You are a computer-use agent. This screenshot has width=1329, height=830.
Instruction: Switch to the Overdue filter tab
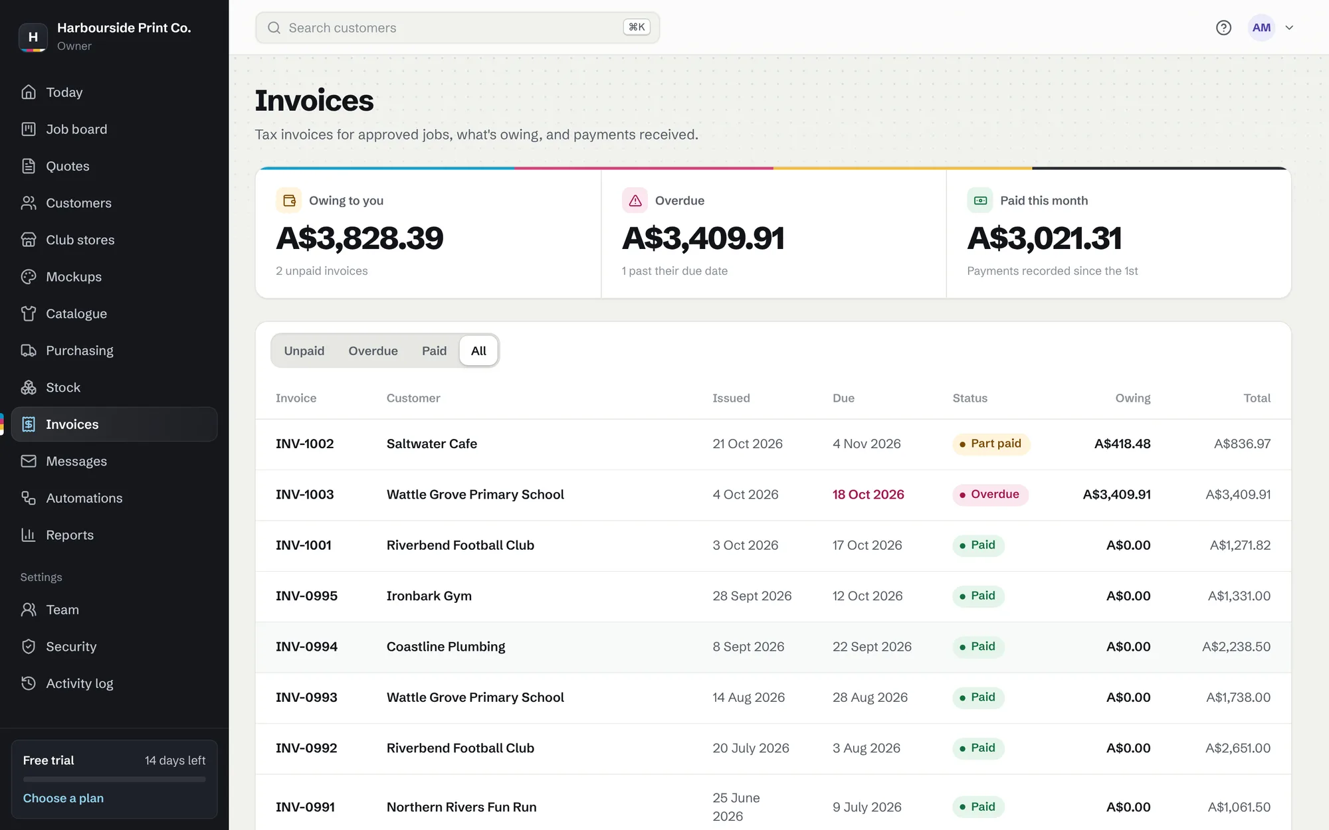(373, 351)
